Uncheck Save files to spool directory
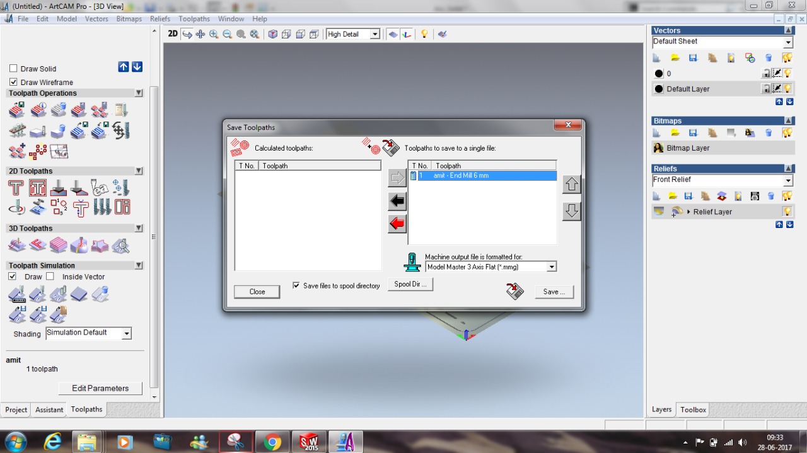This screenshot has width=807, height=453. [296, 285]
